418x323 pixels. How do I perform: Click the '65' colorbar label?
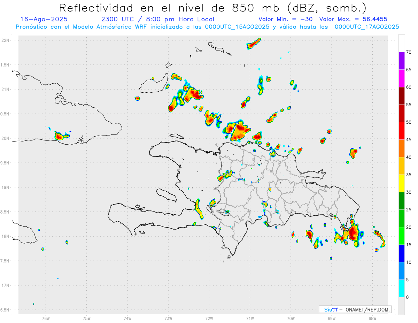(x=409, y=70)
